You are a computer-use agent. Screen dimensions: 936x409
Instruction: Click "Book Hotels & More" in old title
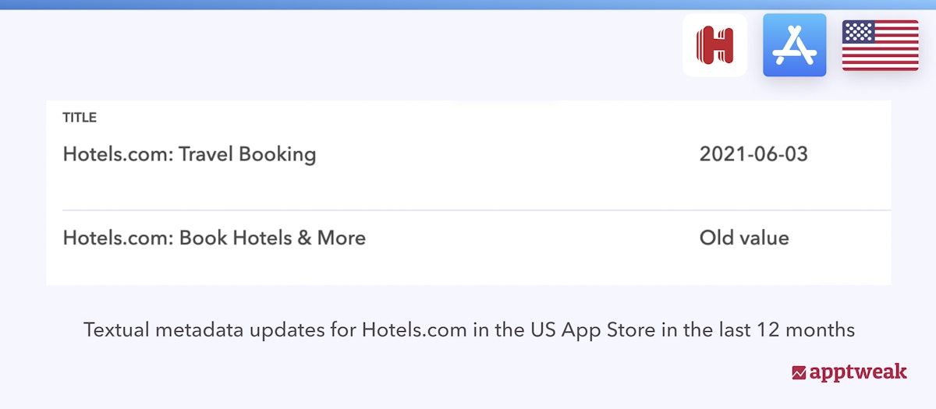tap(272, 238)
